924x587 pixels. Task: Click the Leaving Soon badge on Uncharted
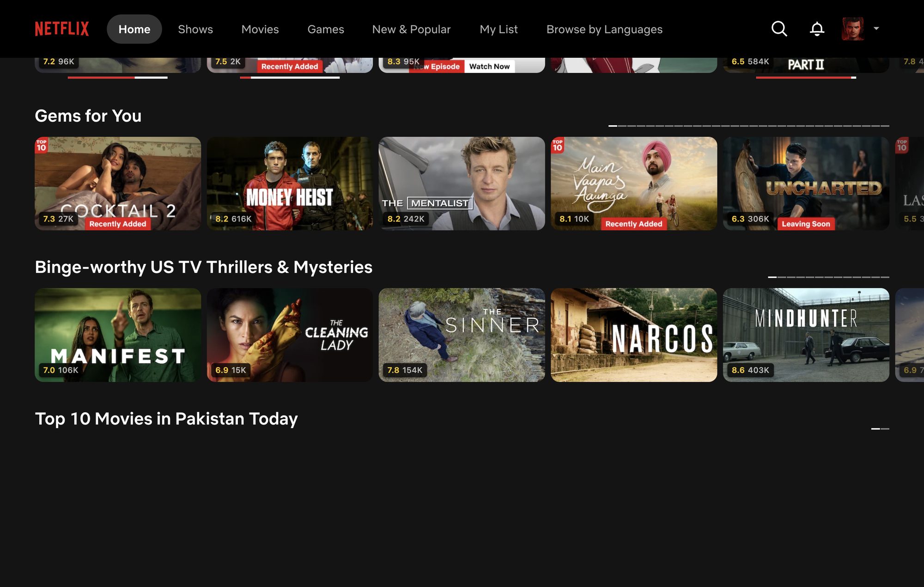click(806, 224)
